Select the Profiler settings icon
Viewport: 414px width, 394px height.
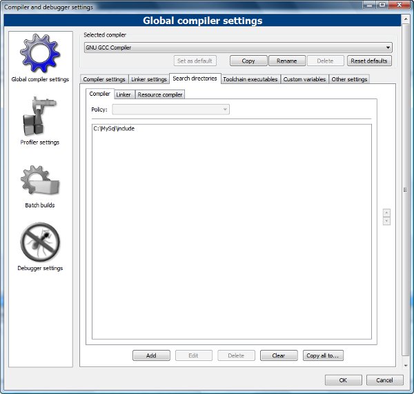click(x=39, y=117)
